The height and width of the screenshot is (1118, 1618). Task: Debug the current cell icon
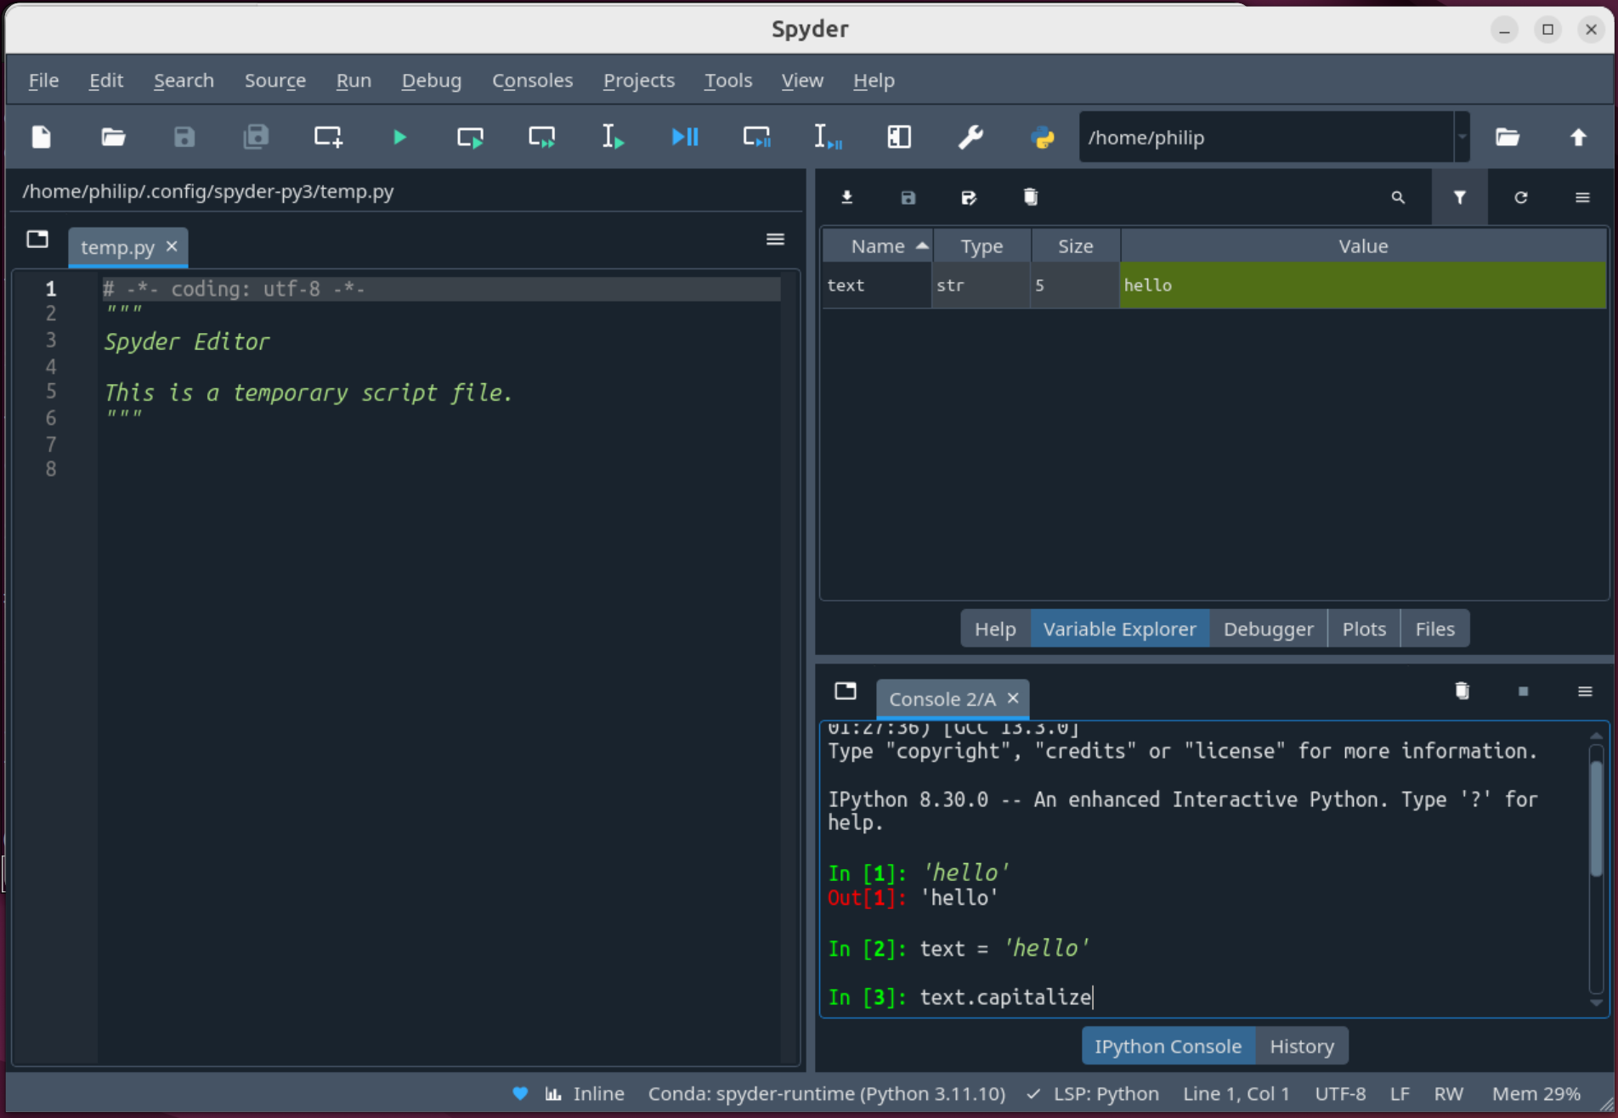coord(756,137)
